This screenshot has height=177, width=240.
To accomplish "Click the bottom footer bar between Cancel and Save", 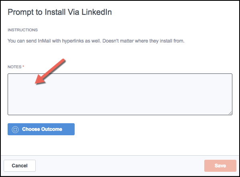I will click(120, 166).
